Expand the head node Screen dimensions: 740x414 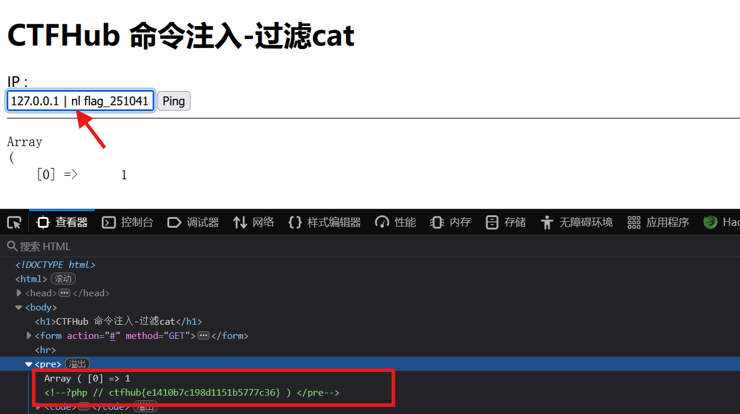[x=19, y=293]
